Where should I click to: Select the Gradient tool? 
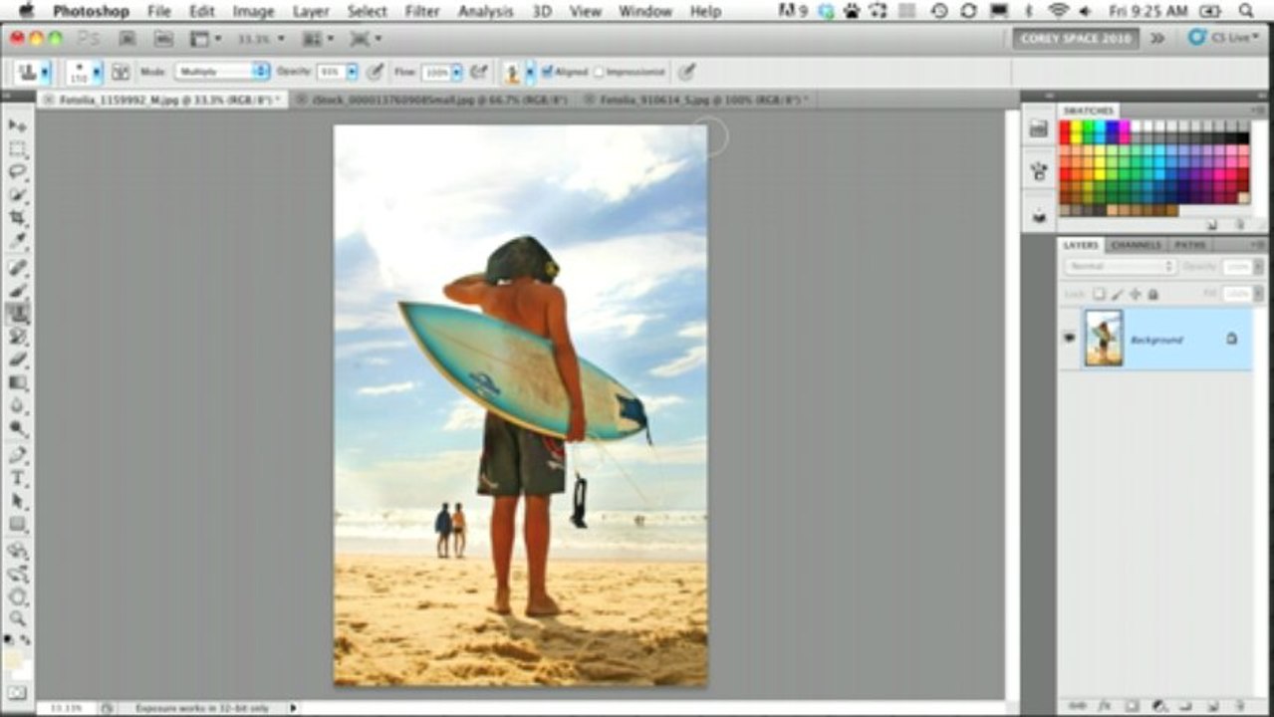tap(18, 382)
